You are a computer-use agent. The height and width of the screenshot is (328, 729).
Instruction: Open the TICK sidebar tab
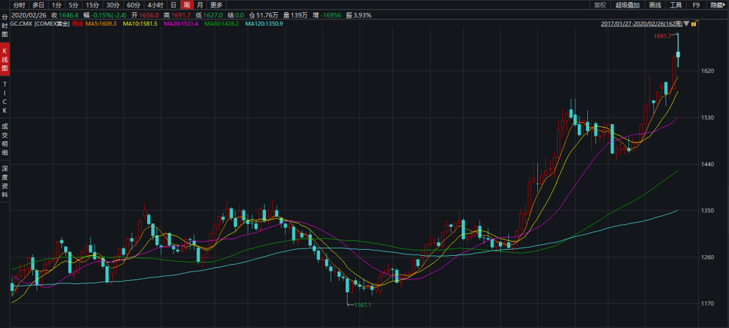[5, 97]
